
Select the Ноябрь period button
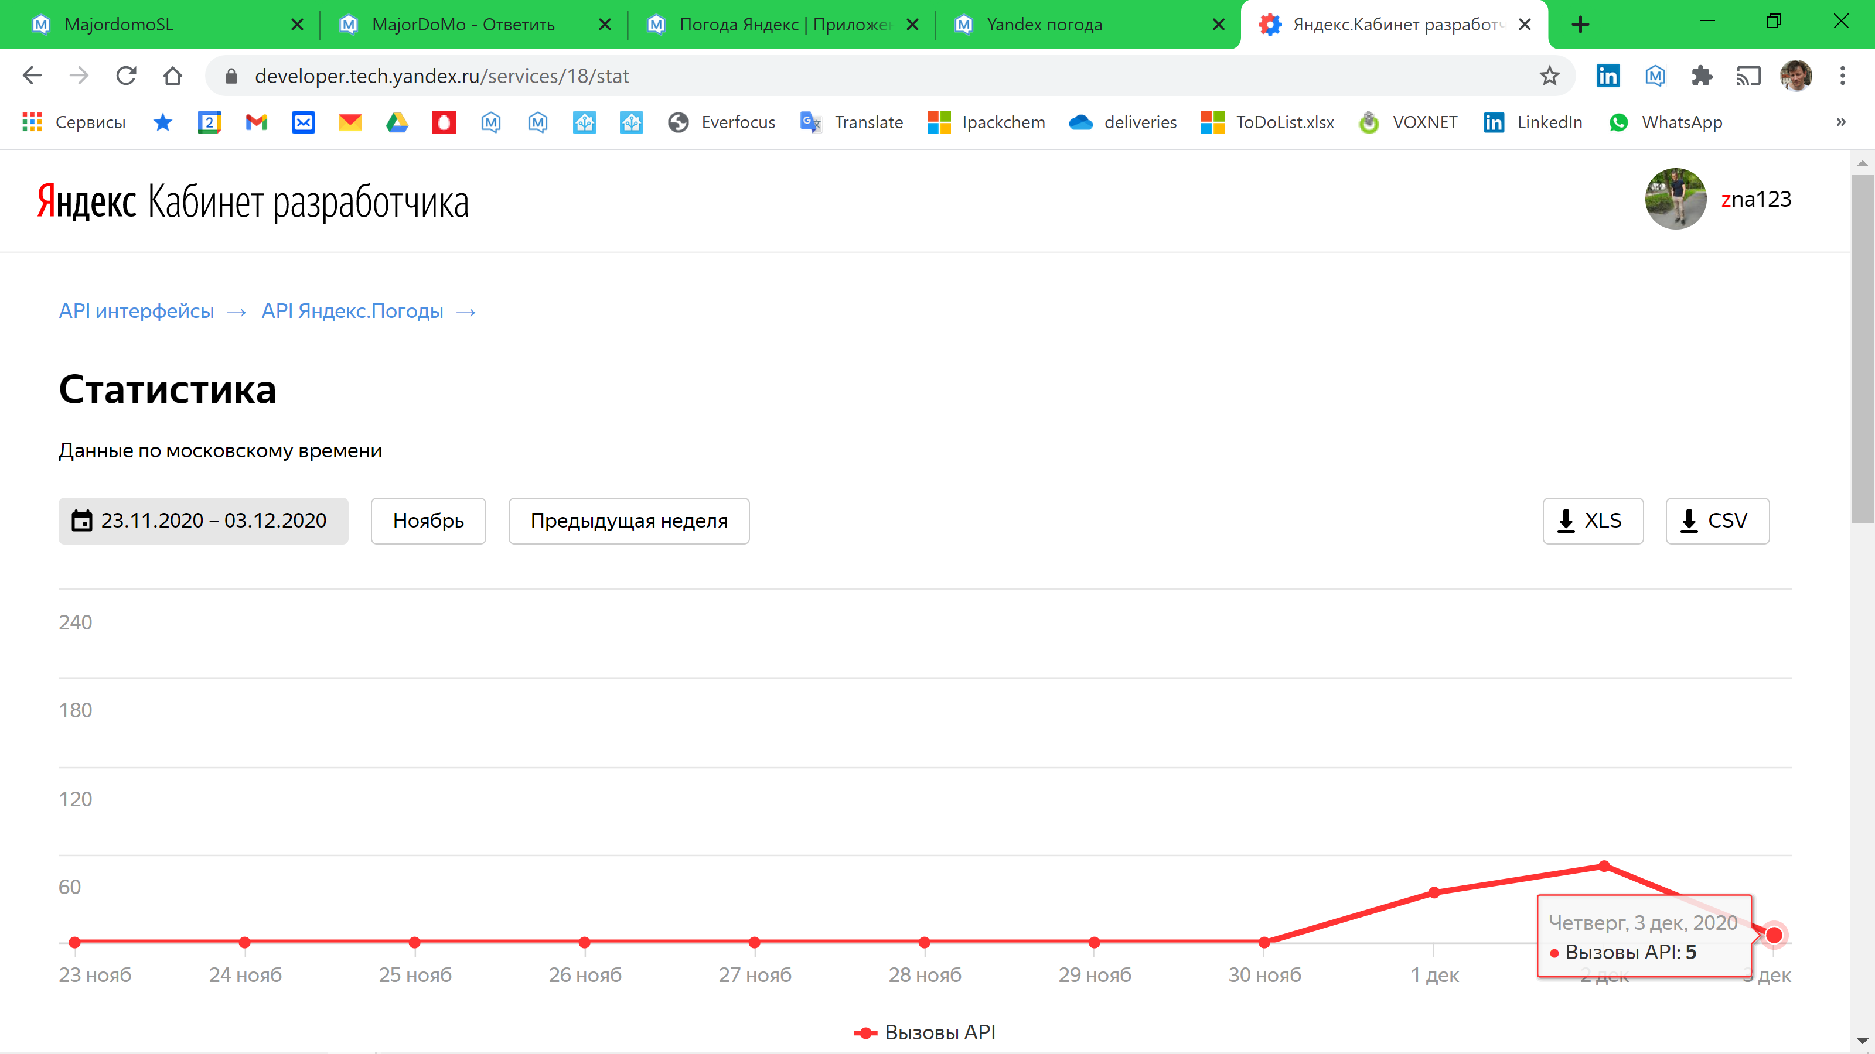[428, 521]
